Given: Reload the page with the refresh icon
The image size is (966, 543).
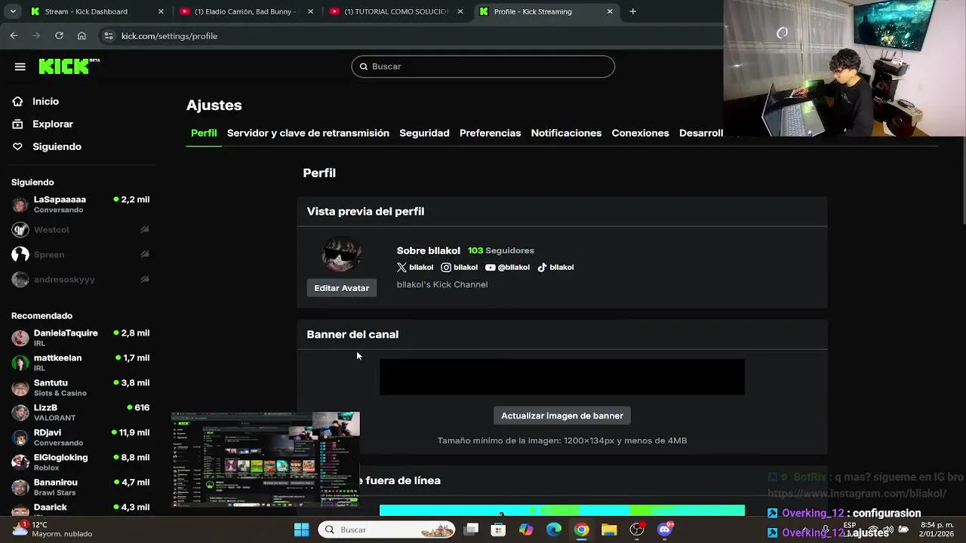Looking at the screenshot, I should (x=59, y=35).
